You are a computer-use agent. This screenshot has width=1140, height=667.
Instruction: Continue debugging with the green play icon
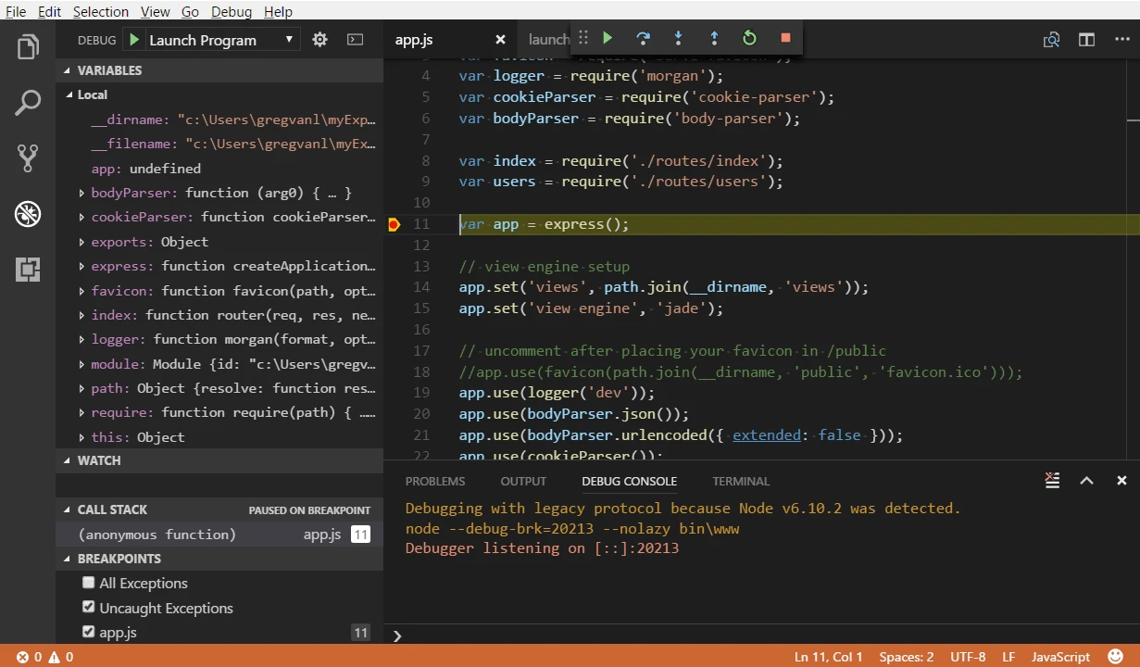click(x=608, y=38)
